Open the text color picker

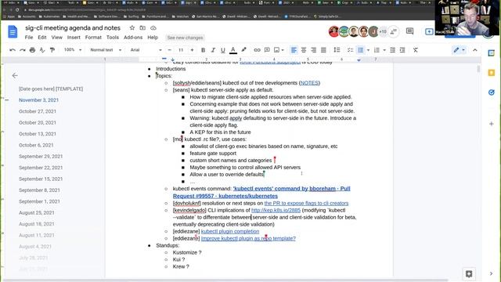(x=233, y=50)
